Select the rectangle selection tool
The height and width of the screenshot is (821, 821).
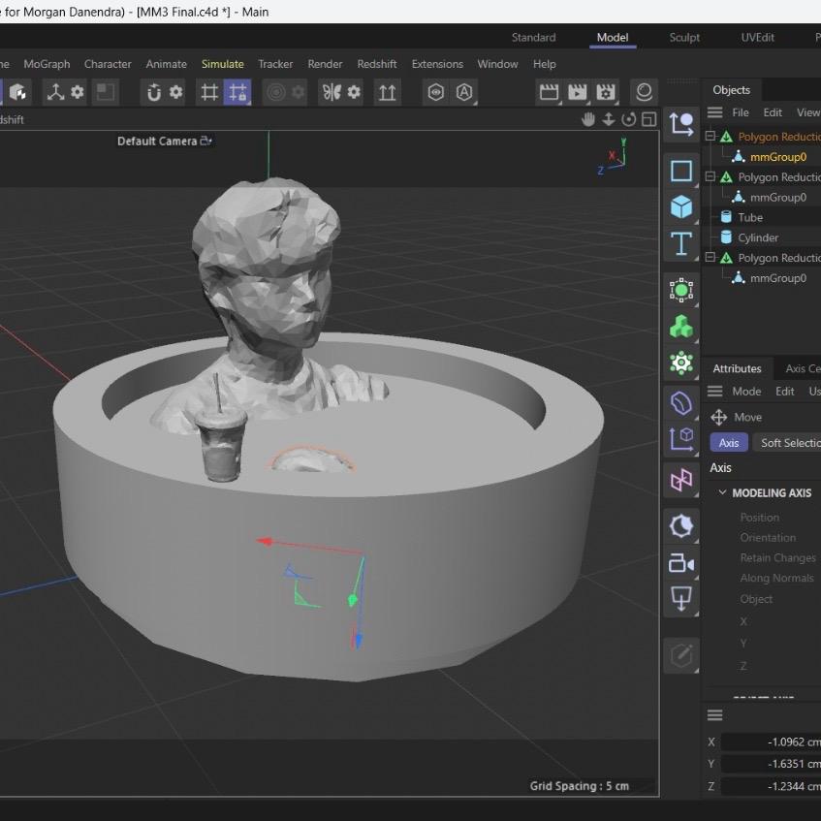pos(680,171)
